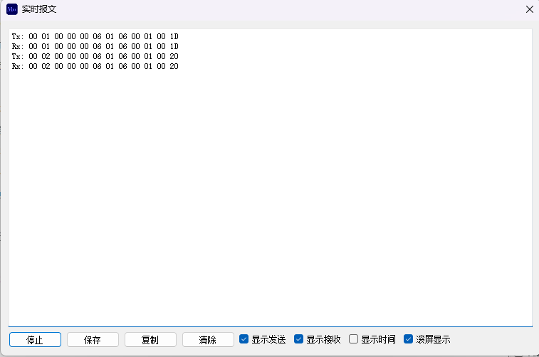Click the app icon in the title bar
This screenshot has height=357, width=539.
coord(12,9)
